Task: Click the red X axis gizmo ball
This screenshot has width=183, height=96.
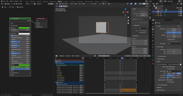Action: pos(128,12)
